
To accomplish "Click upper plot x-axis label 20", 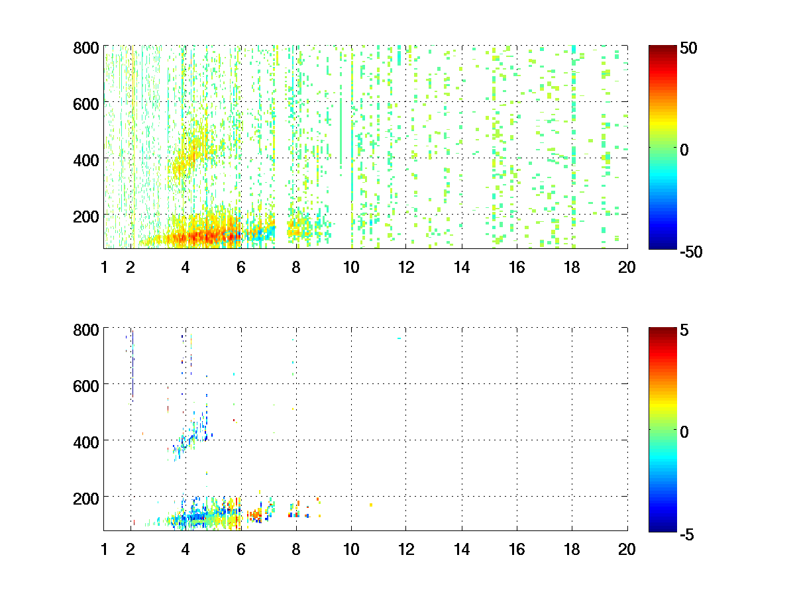I will click(627, 267).
